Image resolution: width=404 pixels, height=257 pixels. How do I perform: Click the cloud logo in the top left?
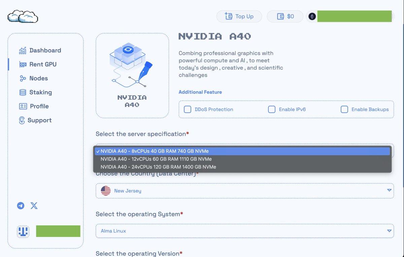(x=22, y=16)
